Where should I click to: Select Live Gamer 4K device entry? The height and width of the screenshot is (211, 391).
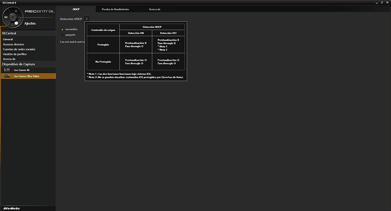[28, 70]
